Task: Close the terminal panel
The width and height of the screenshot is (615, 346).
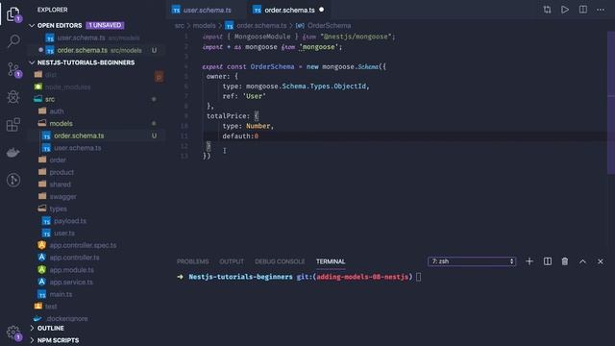Action: coord(600,261)
